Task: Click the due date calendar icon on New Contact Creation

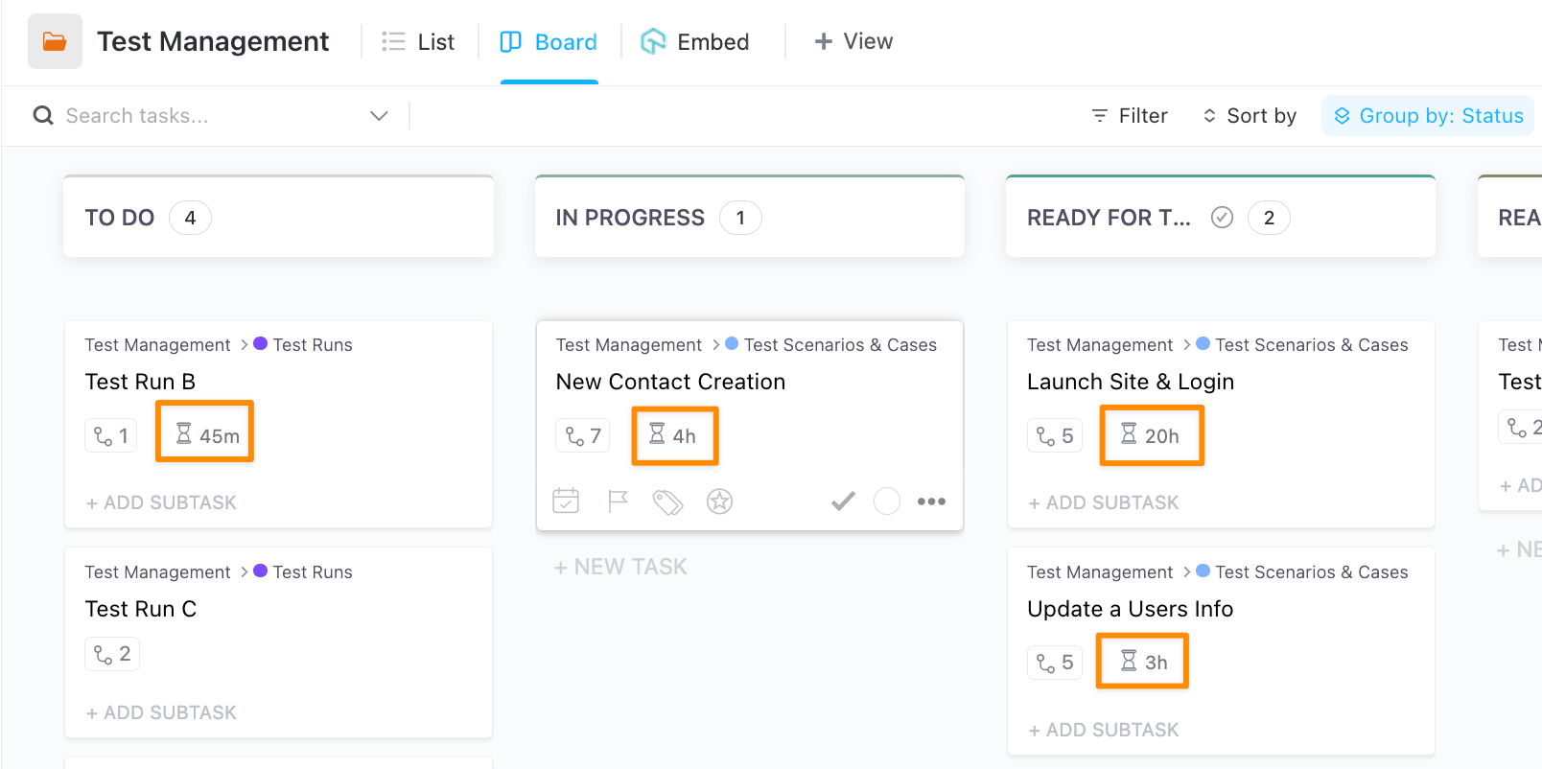Action: tap(566, 501)
